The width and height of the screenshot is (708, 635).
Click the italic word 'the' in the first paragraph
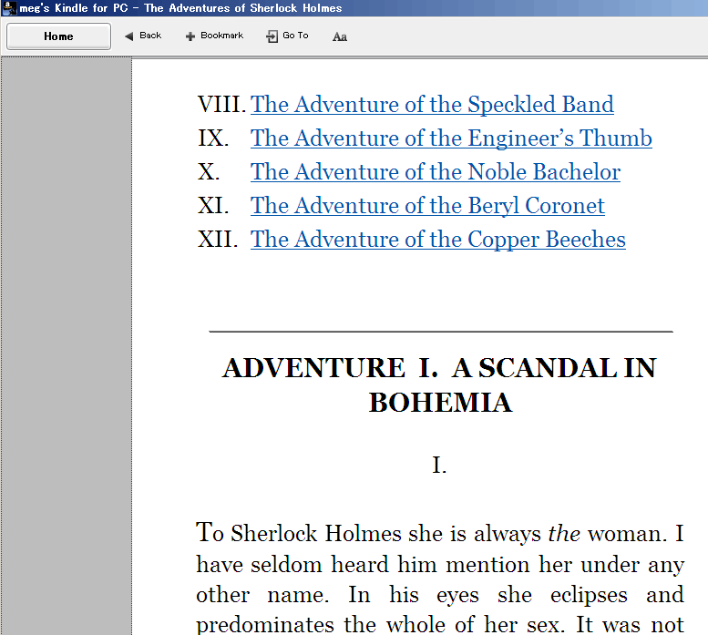coord(564,534)
